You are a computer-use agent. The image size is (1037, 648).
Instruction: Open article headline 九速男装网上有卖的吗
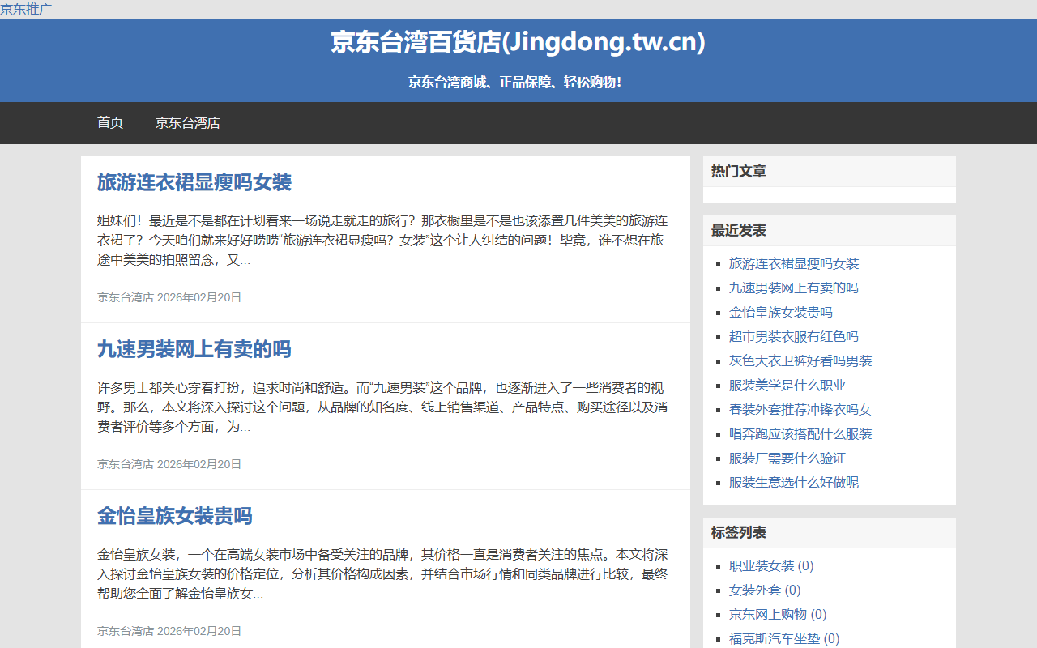(x=194, y=349)
